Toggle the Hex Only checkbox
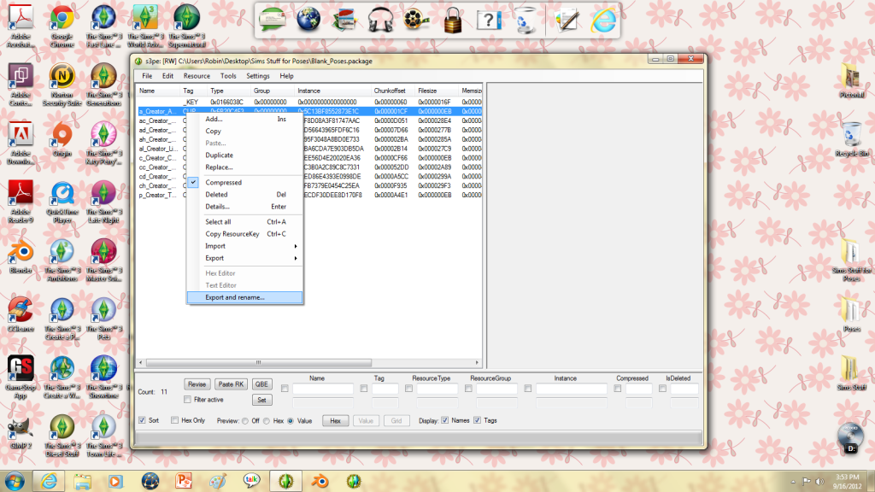875x492 pixels. [x=174, y=420]
